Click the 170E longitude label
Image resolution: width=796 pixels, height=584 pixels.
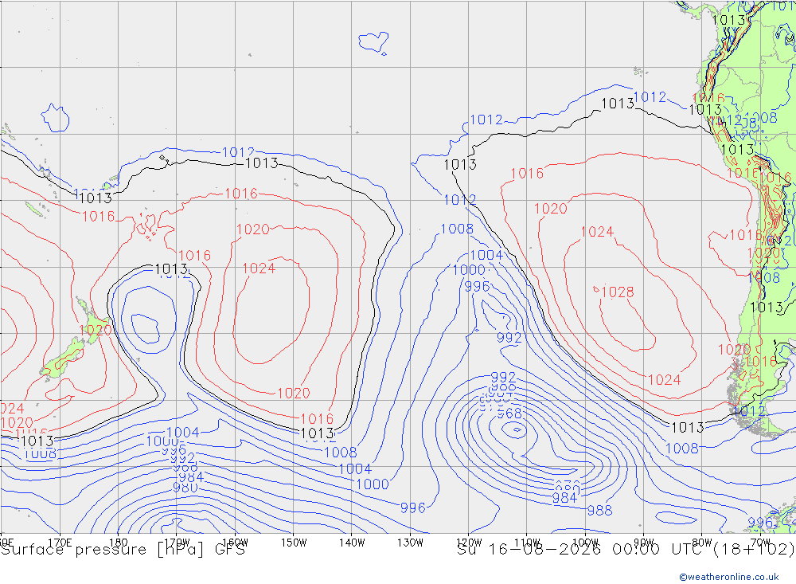click(60, 543)
